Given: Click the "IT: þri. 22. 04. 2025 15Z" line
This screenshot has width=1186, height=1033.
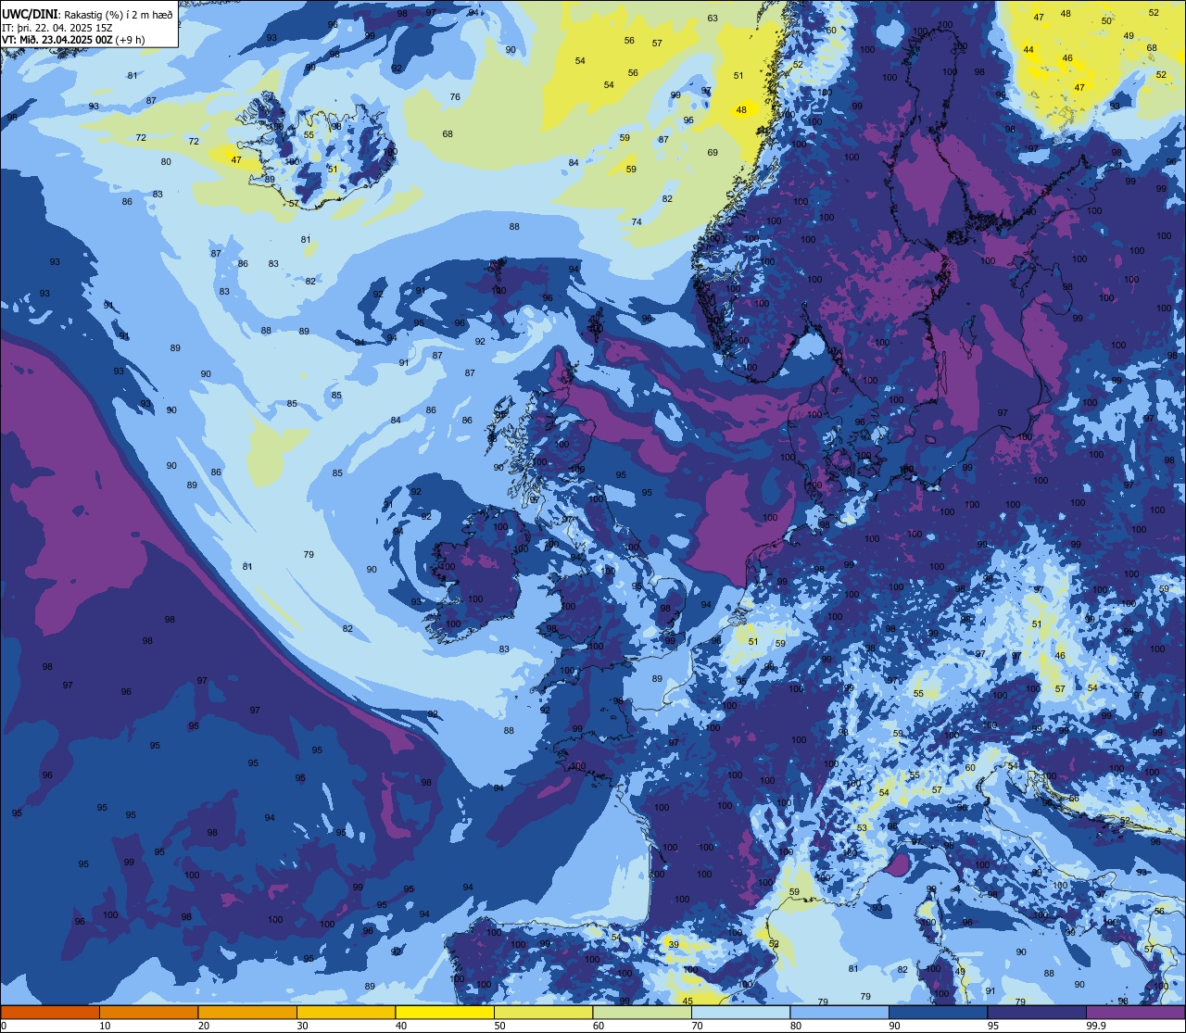Looking at the screenshot, I should (x=58, y=28).
